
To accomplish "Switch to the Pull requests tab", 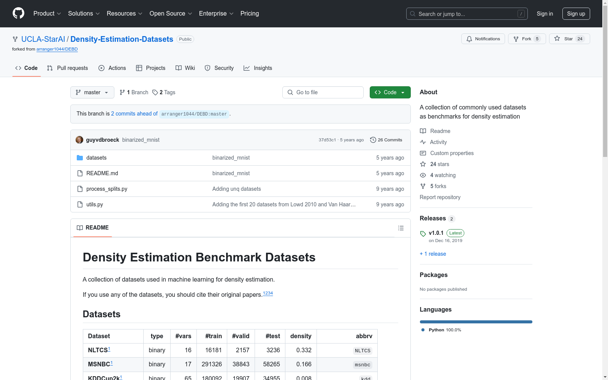I will pyautogui.click(x=68, y=68).
